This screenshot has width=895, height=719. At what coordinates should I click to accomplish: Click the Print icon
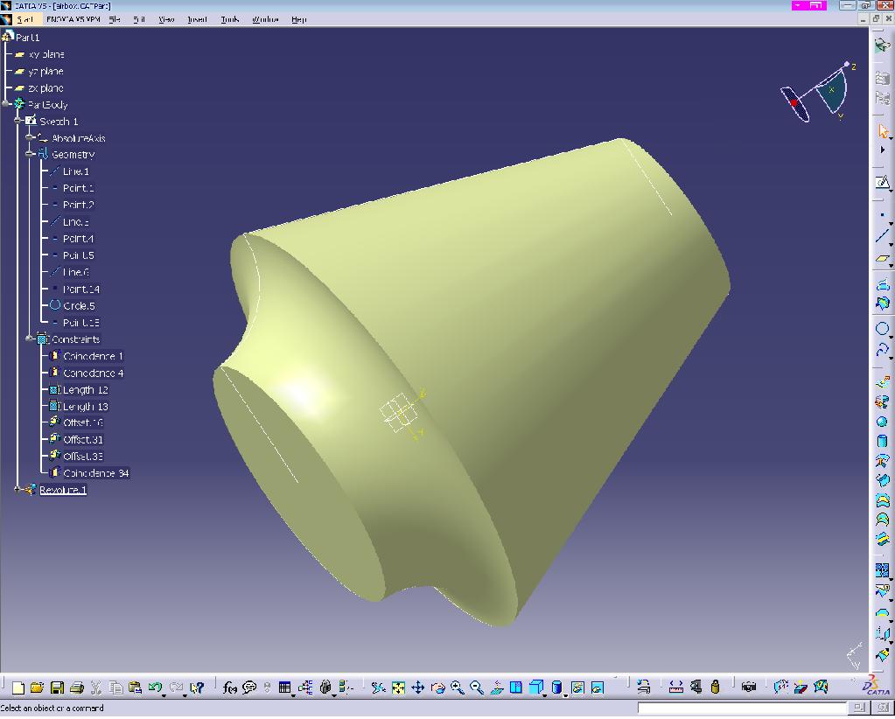click(76, 688)
